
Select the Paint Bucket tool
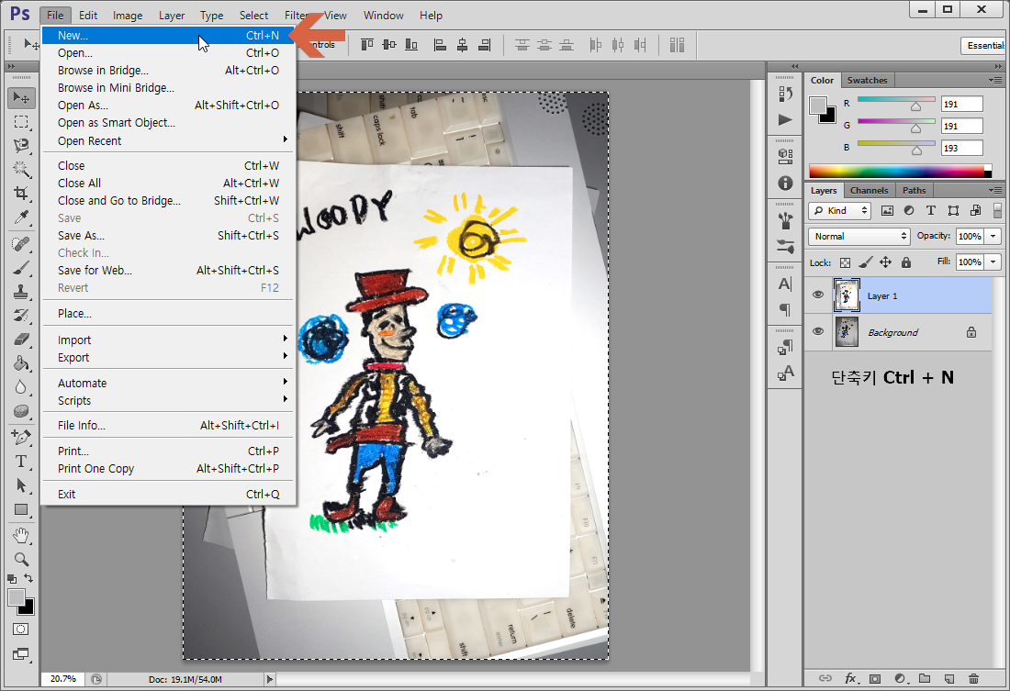click(x=21, y=363)
